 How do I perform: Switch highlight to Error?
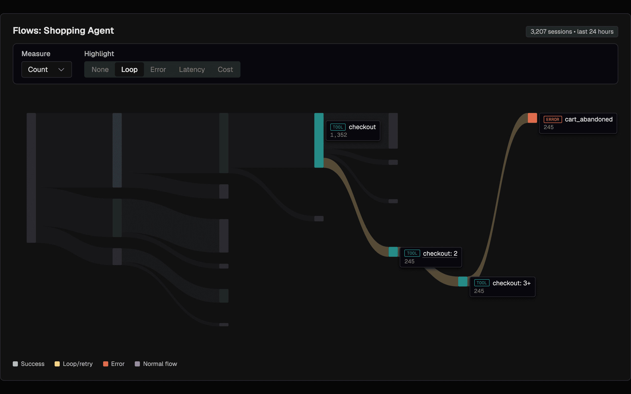pos(158,69)
